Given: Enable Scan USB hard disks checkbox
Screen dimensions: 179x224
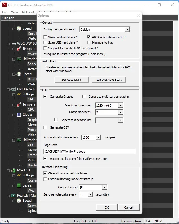Looking at the screenshot, I should [45, 42].
